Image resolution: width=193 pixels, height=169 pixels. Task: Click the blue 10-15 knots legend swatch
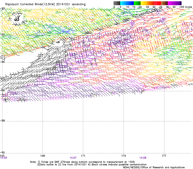tap(130, 3)
